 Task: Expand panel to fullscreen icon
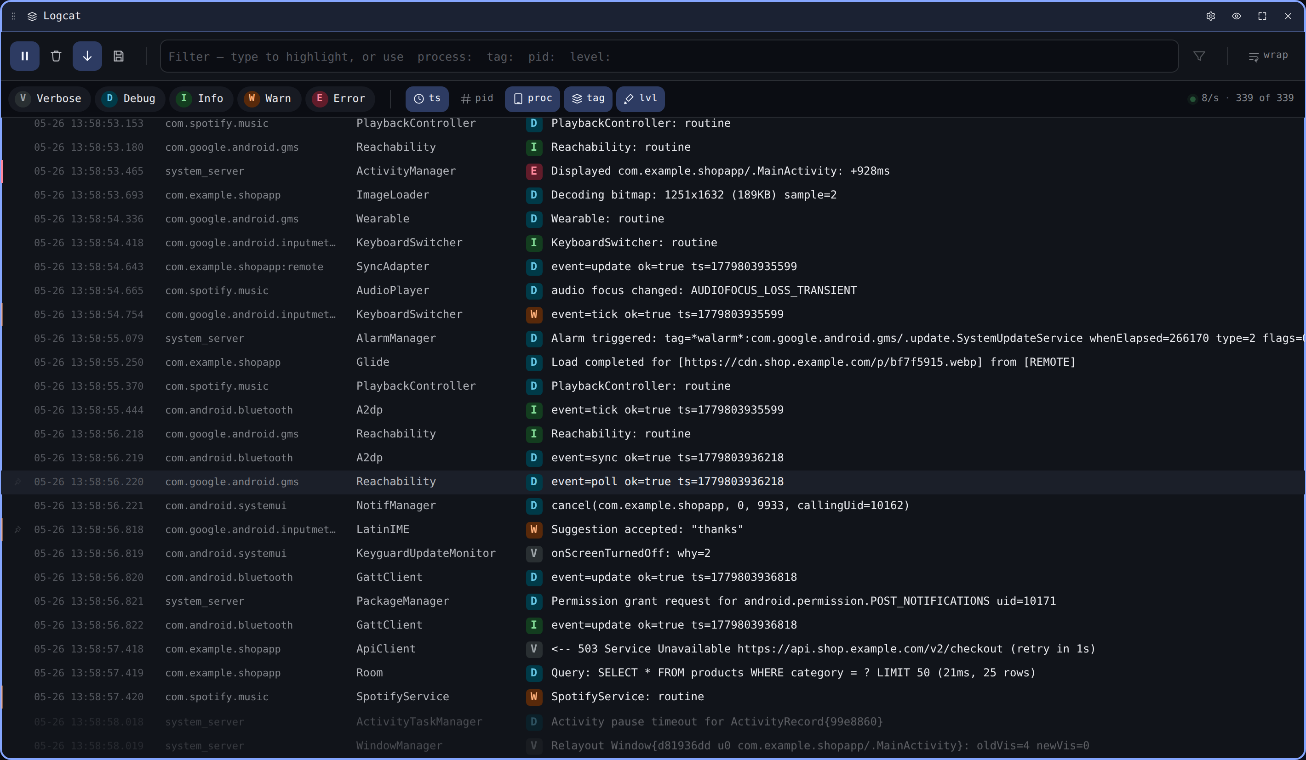(x=1262, y=16)
